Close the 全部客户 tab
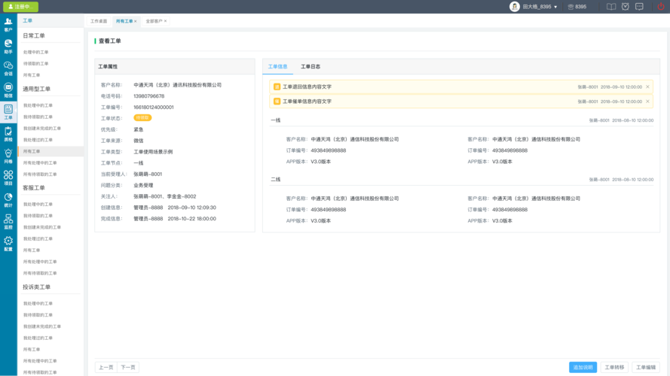 click(x=166, y=21)
